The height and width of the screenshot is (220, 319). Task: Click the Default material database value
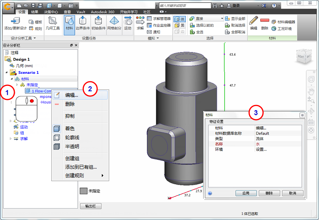(262, 133)
